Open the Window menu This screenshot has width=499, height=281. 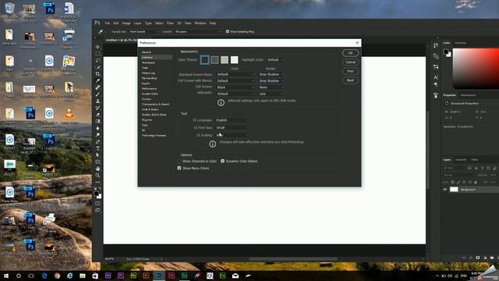click(200, 23)
